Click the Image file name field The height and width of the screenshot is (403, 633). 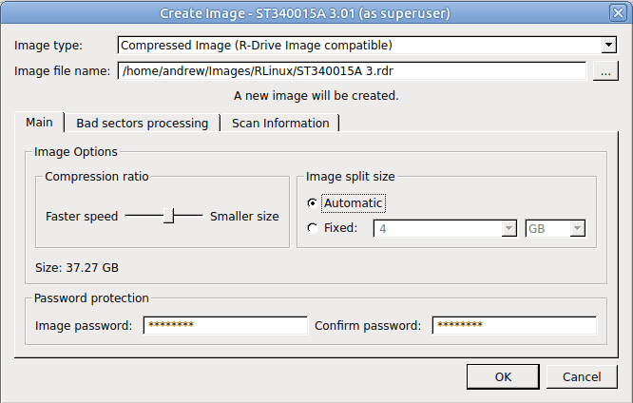[x=352, y=71]
